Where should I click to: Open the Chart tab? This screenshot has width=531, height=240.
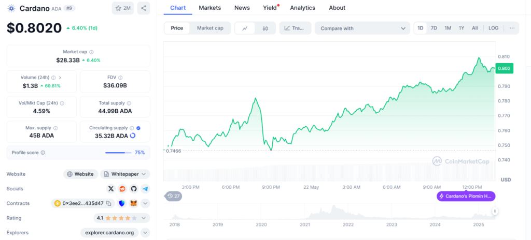coord(178,7)
